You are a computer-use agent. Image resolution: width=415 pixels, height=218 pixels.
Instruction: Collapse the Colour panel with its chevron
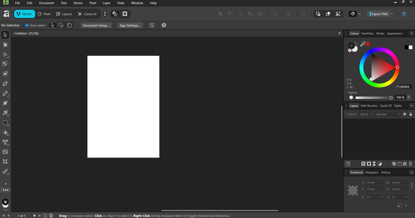point(412,33)
